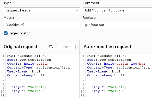The width and height of the screenshot is (152, 98).
Task: Click User-Agent: burl in Original request
Action: (x=24, y=71)
